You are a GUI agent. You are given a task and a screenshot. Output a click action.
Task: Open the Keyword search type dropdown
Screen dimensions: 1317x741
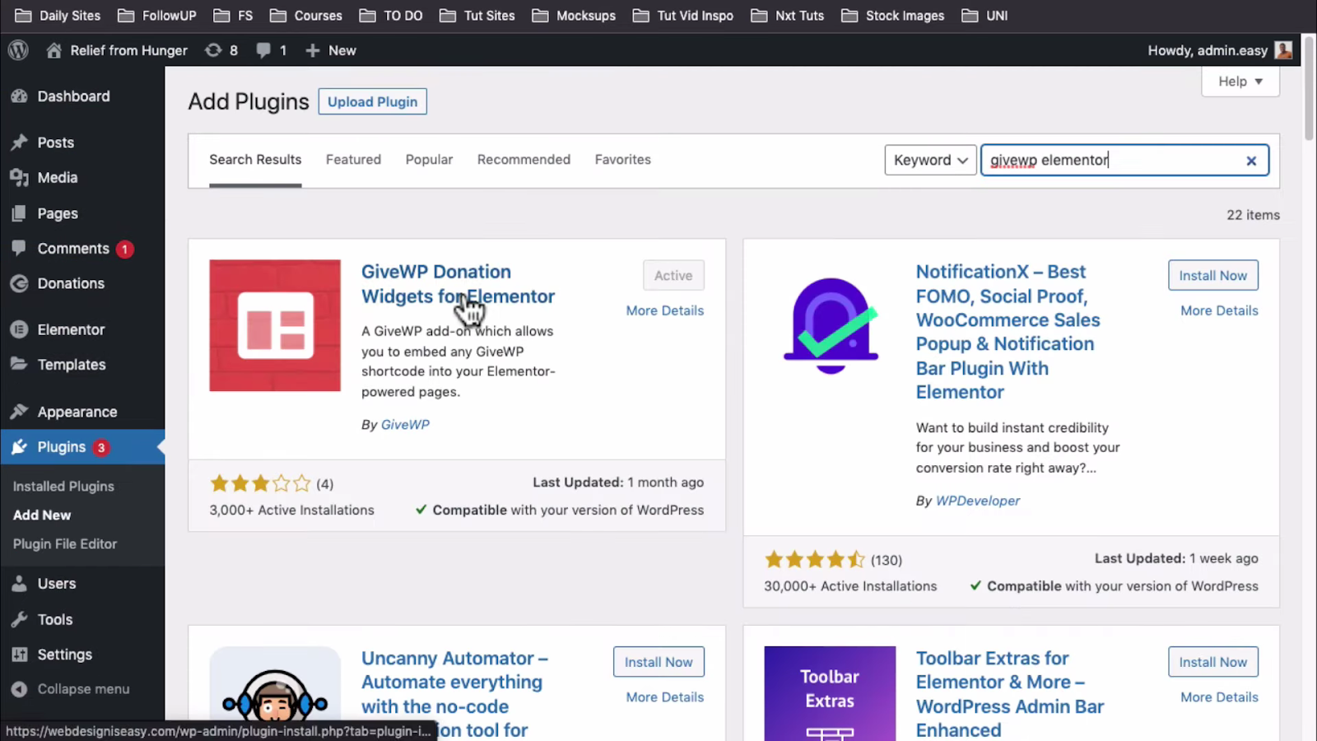[930, 160]
